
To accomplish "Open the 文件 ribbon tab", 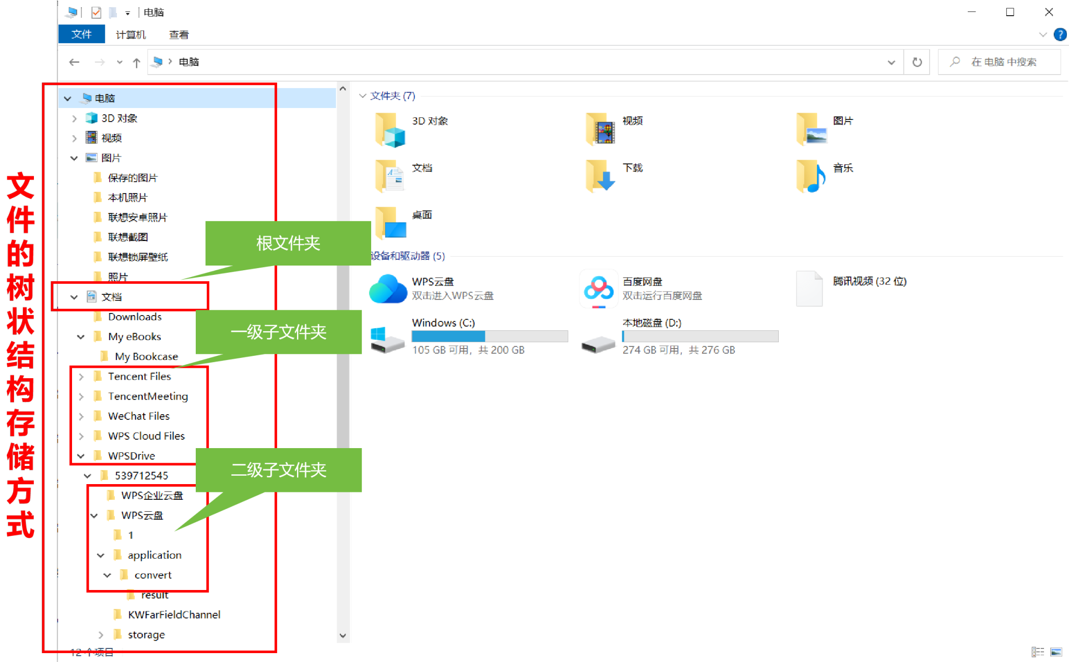I will [81, 34].
